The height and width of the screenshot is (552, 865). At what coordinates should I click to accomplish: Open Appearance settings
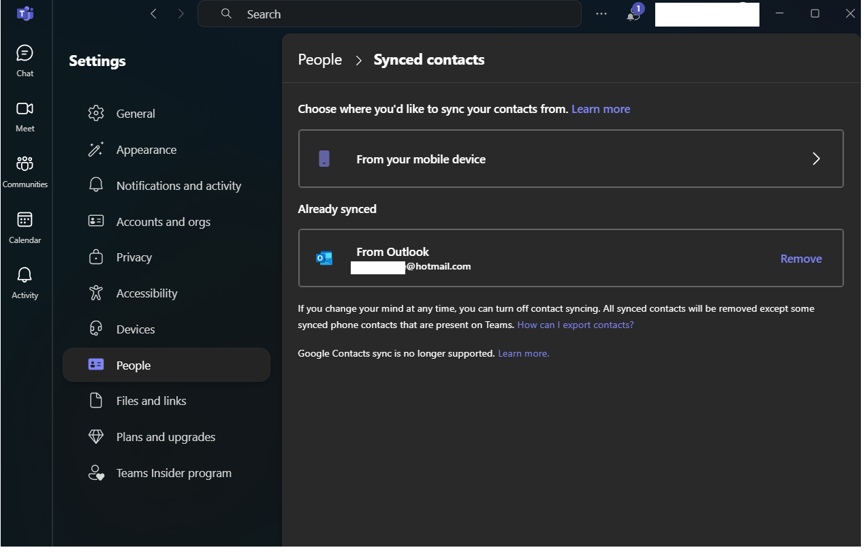[x=166, y=150]
